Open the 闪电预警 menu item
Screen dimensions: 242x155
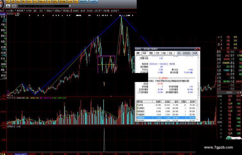coord(106,11)
